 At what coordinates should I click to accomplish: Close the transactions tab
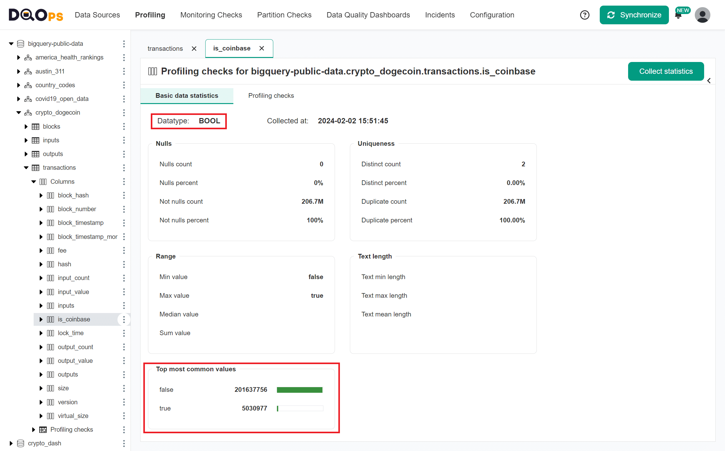[194, 49]
